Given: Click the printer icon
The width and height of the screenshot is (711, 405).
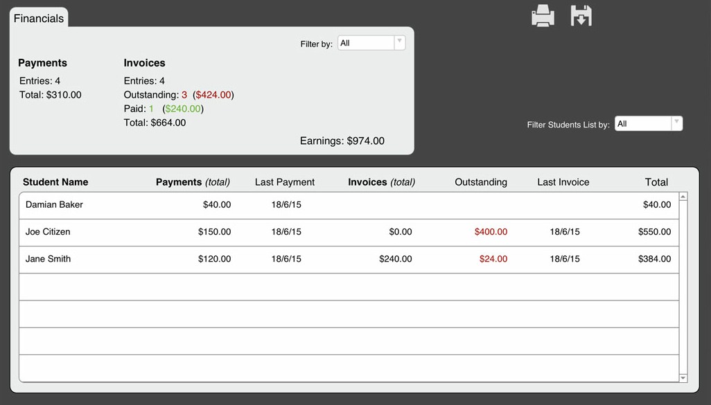Looking at the screenshot, I should point(543,16).
